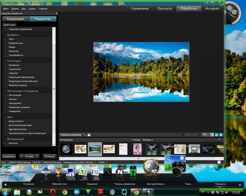This screenshot has width=246, height=196.
Task: Open the Справка menu
Action: [x=43, y=9]
